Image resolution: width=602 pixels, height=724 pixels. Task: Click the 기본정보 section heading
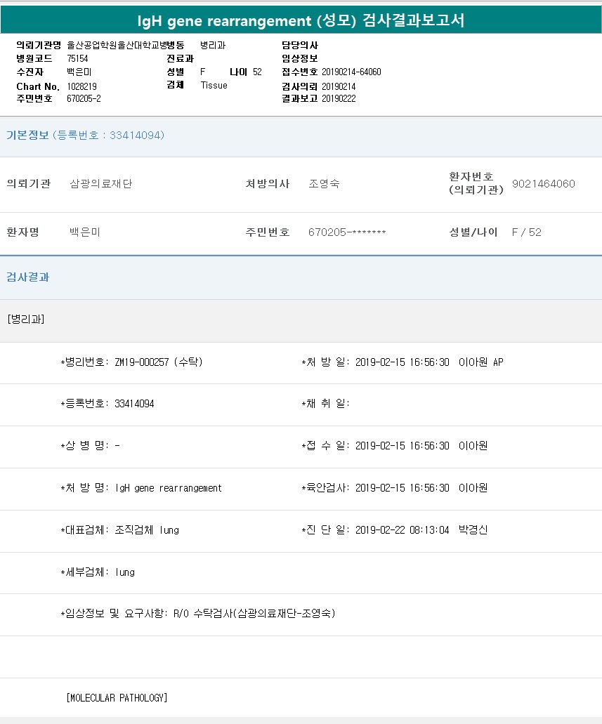click(x=27, y=136)
